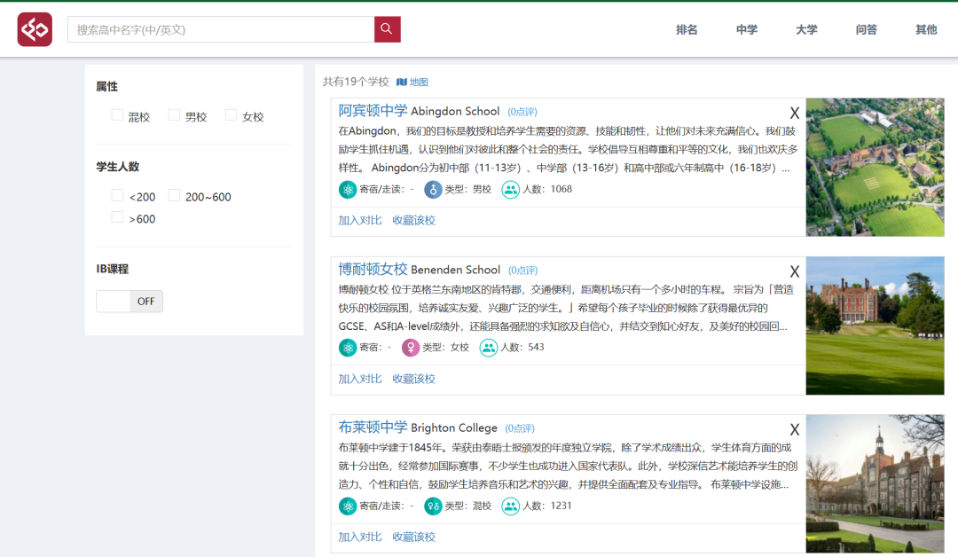
Task: Click the 类型: 混校 label
Action: pos(468,506)
